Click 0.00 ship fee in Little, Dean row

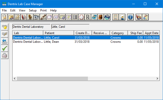pyautogui.click(x=140, y=42)
